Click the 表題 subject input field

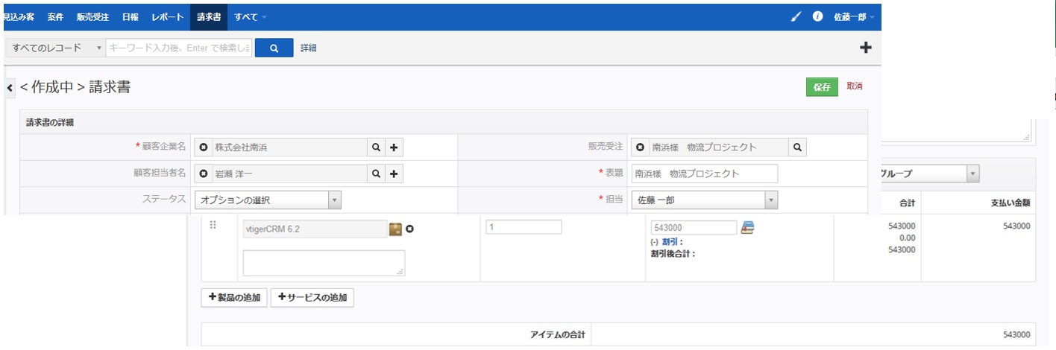[x=704, y=174]
